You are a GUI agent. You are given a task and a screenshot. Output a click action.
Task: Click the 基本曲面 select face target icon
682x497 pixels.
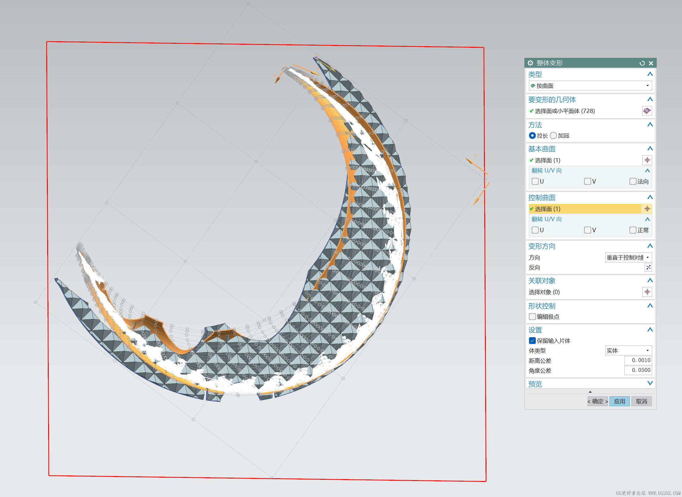coord(647,160)
